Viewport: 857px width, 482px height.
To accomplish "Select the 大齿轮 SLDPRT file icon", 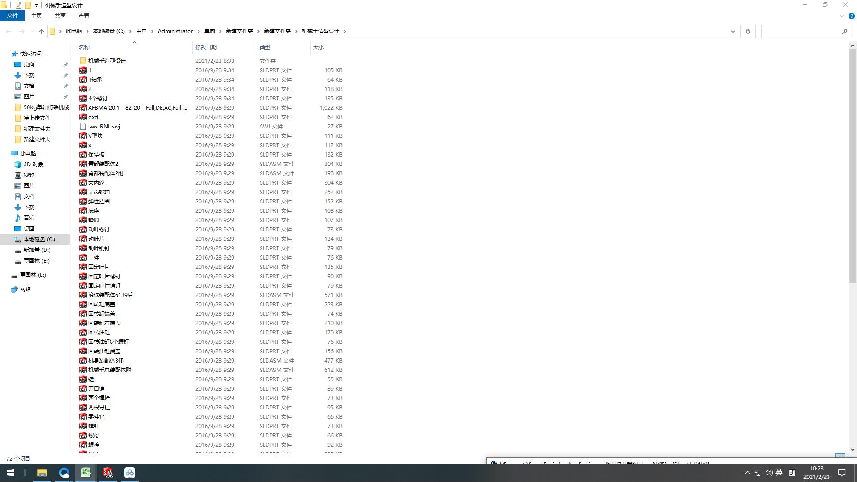I will tap(83, 183).
